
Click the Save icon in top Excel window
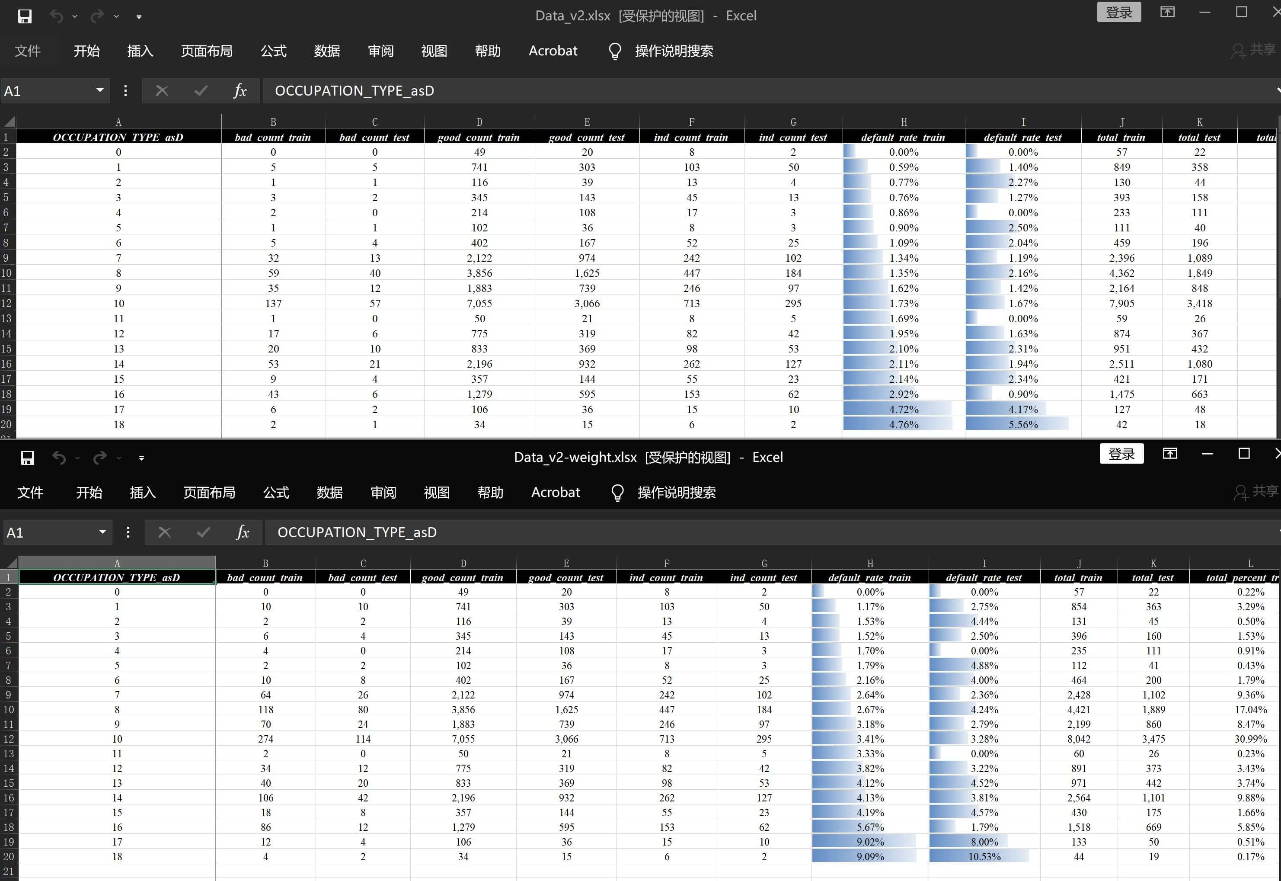point(24,16)
